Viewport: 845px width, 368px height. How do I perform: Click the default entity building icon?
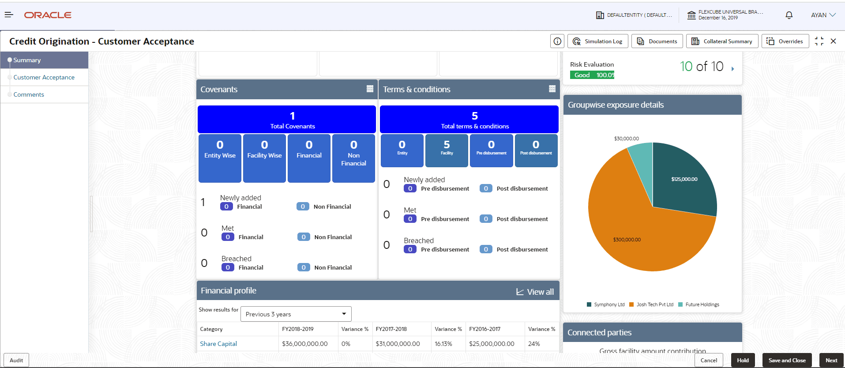(x=600, y=15)
